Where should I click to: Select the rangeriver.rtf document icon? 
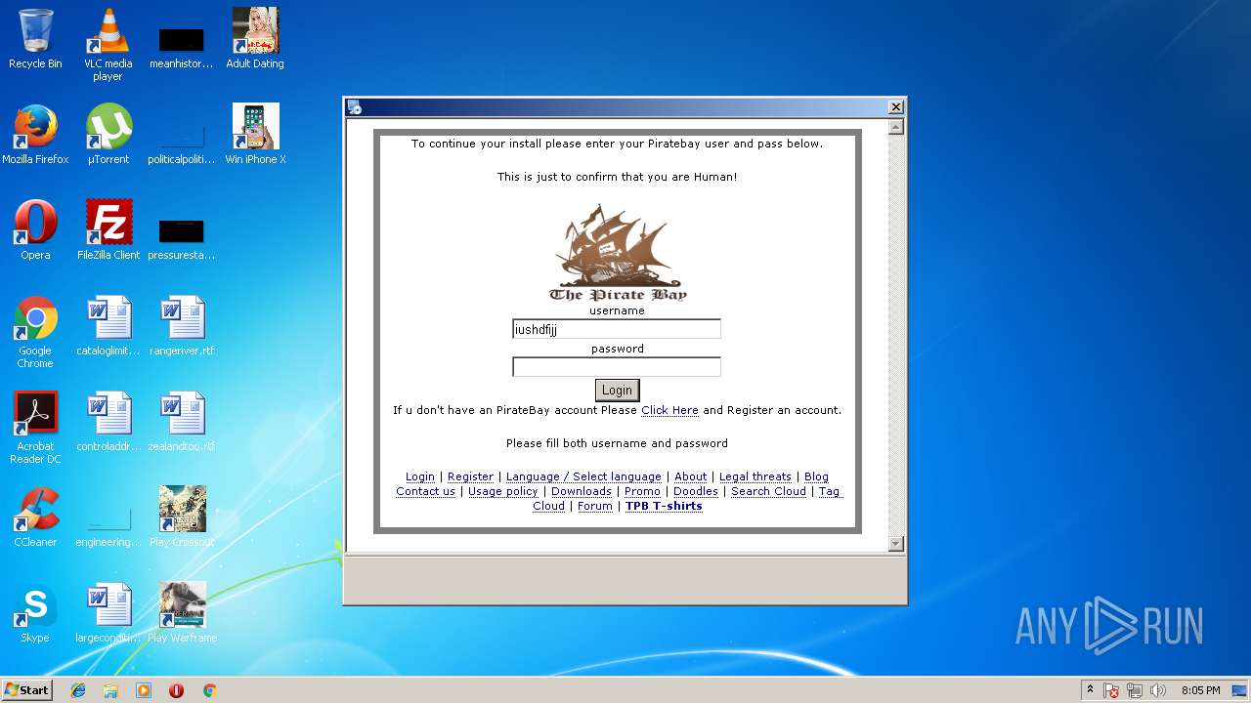tap(182, 326)
